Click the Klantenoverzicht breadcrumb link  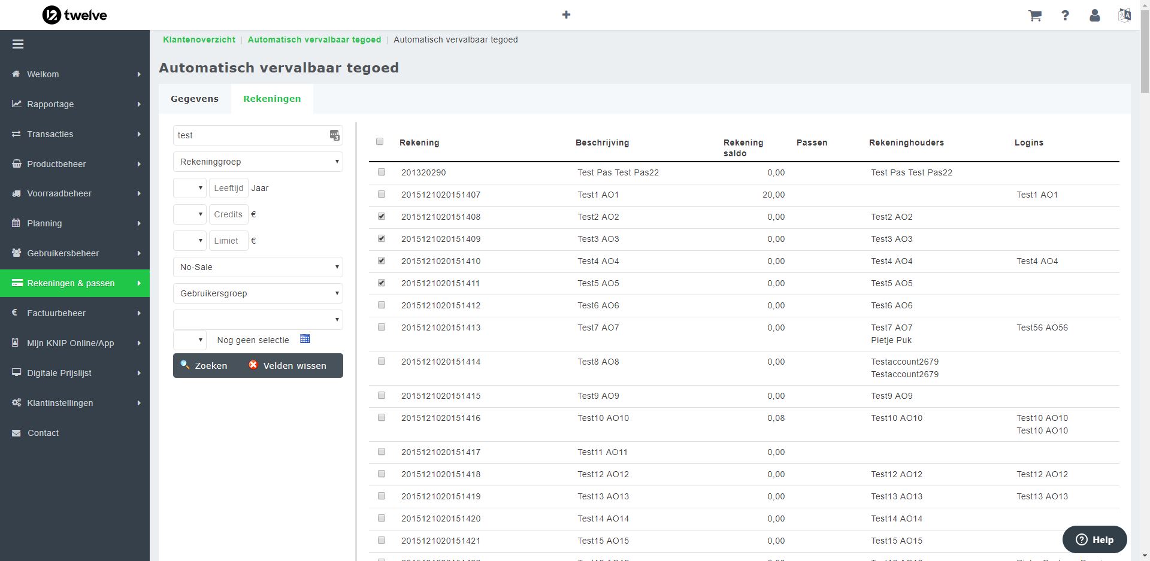(x=199, y=40)
